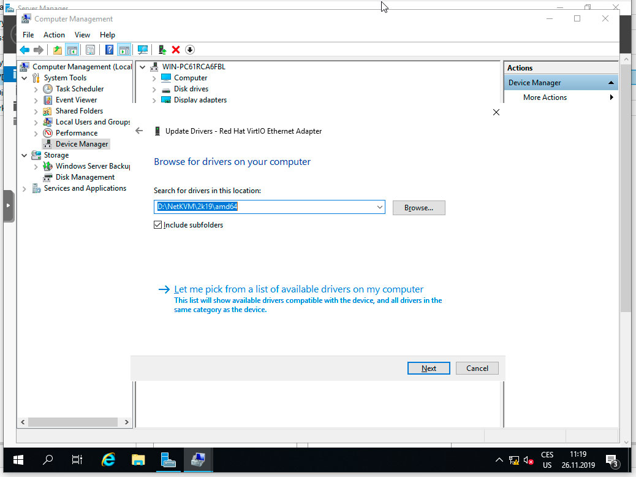Open the driver location path dropdown
This screenshot has height=477, width=636.
[x=380, y=207]
